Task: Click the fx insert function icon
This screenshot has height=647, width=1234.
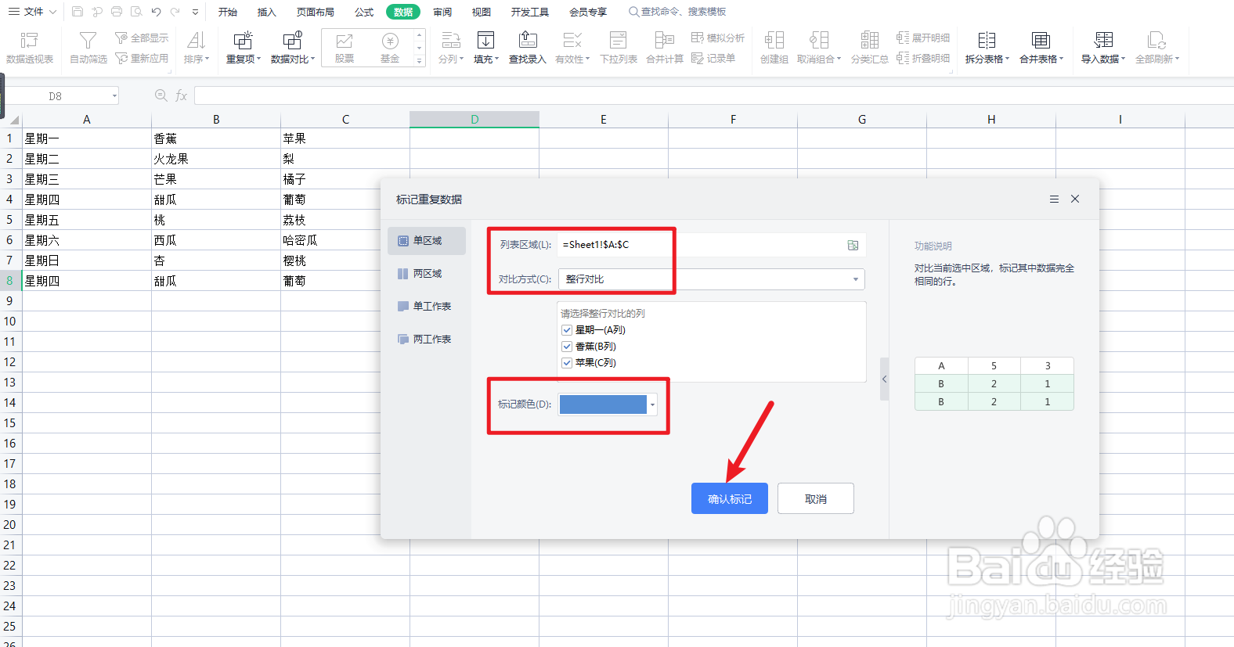Action: (x=182, y=95)
